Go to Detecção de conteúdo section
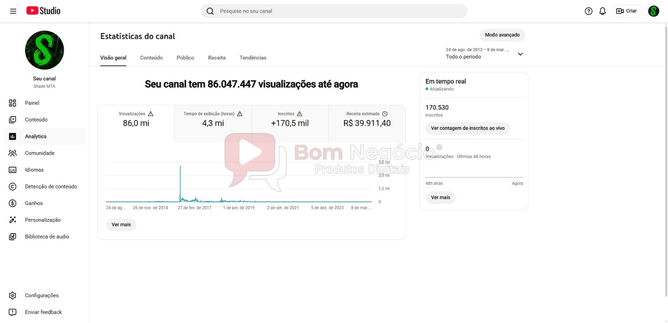This screenshot has height=323, width=668. coord(51,187)
